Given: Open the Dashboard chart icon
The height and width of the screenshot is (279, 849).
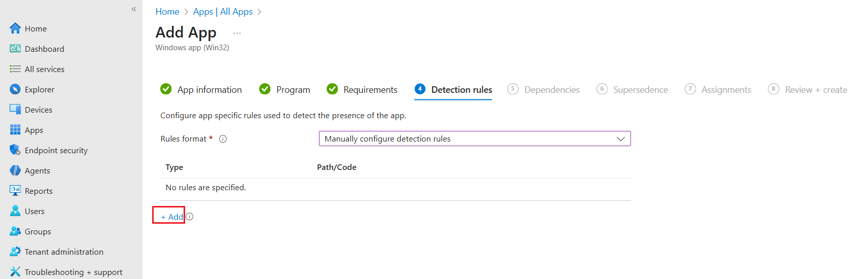Looking at the screenshot, I should click(15, 49).
